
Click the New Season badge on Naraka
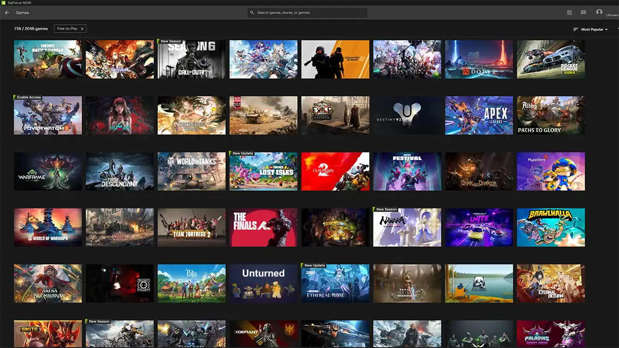tap(386, 209)
